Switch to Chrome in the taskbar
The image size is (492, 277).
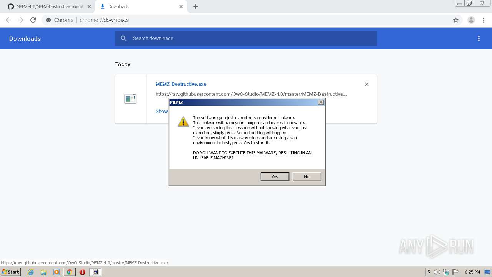pos(70,272)
